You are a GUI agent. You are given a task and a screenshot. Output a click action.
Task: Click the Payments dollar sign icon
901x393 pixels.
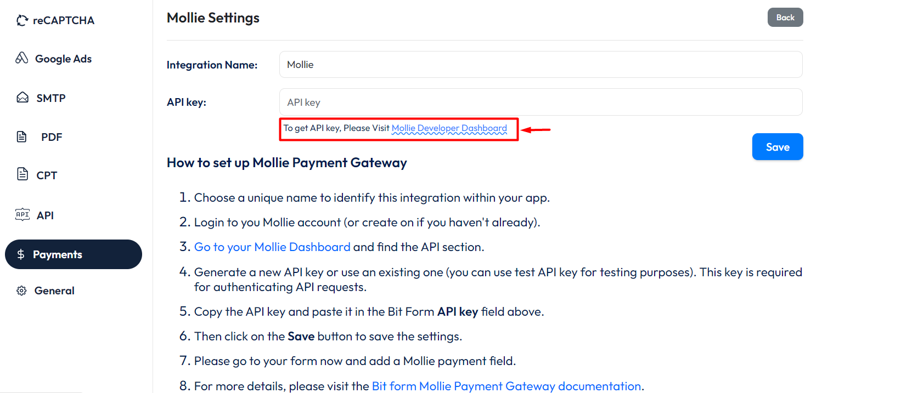point(21,254)
